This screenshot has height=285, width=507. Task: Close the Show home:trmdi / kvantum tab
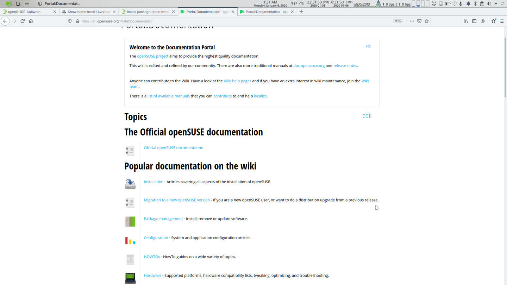114,12
